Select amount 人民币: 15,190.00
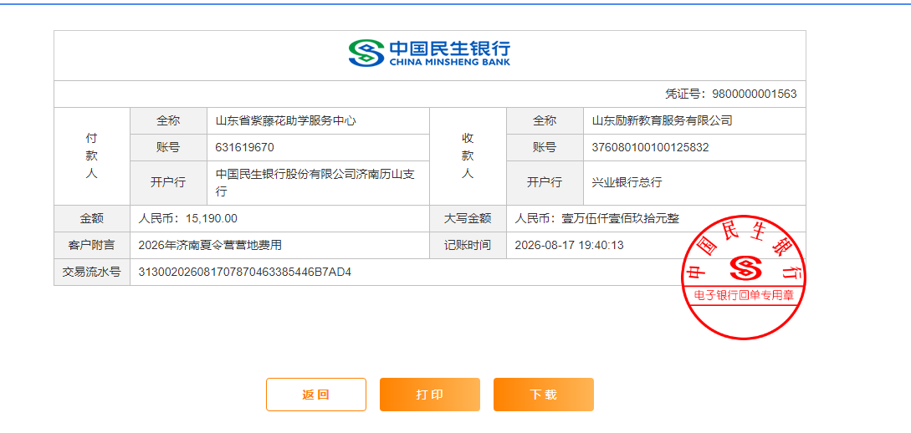The width and height of the screenshot is (911, 433). [x=187, y=218]
